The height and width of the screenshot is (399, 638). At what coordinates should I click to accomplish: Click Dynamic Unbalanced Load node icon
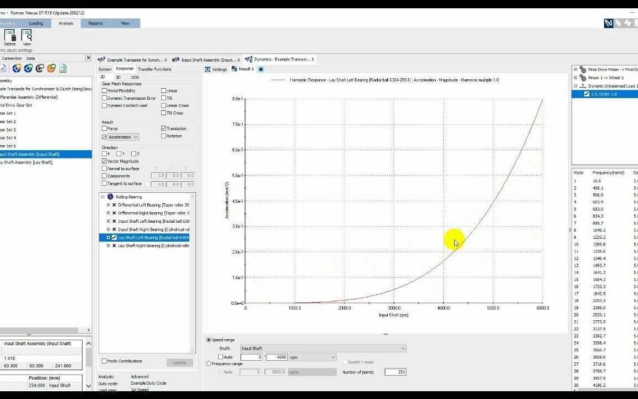pyautogui.click(x=583, y=86)
